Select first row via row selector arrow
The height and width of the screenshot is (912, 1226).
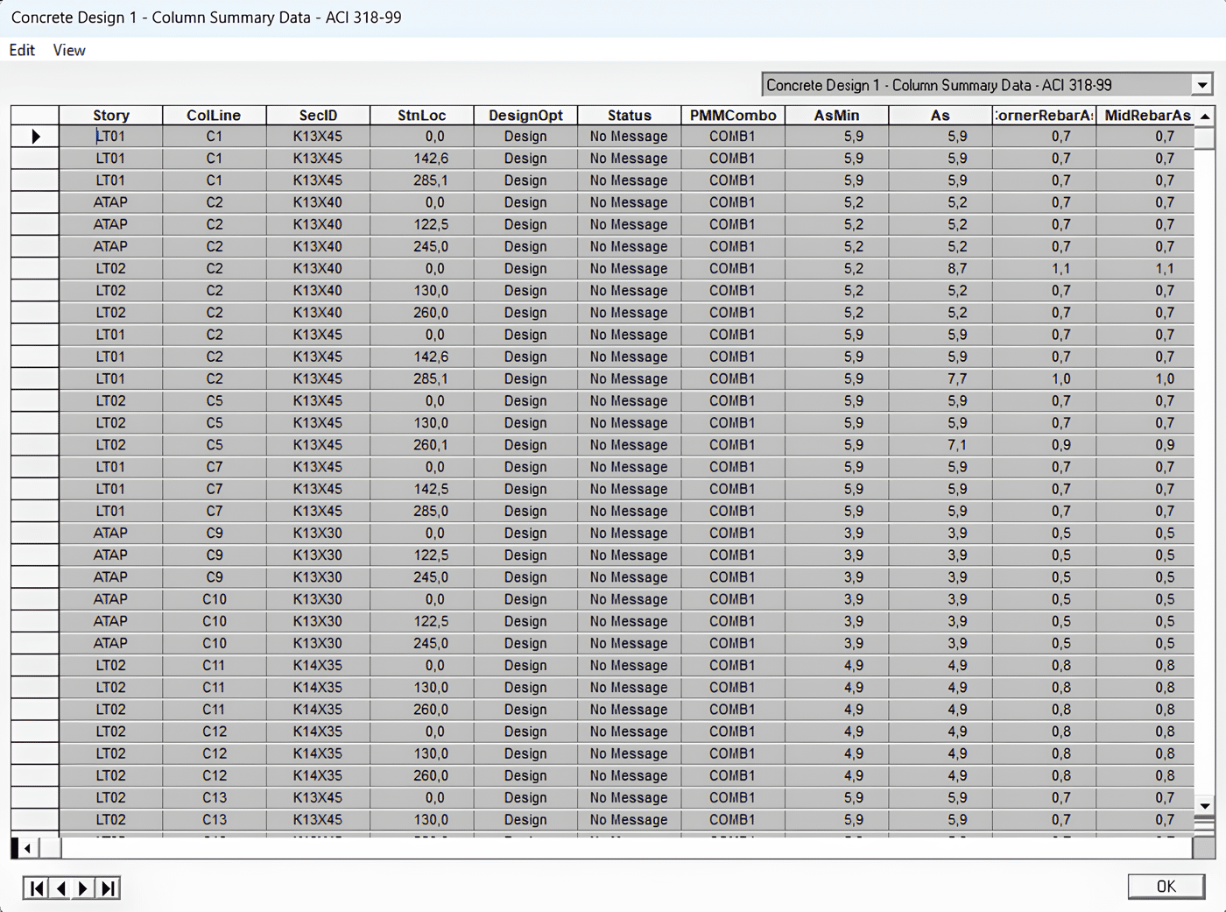point(35,137)
